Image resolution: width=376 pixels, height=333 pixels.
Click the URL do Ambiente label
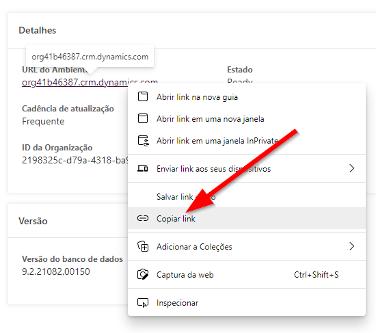pyautogui.click(x=55, y=70)
